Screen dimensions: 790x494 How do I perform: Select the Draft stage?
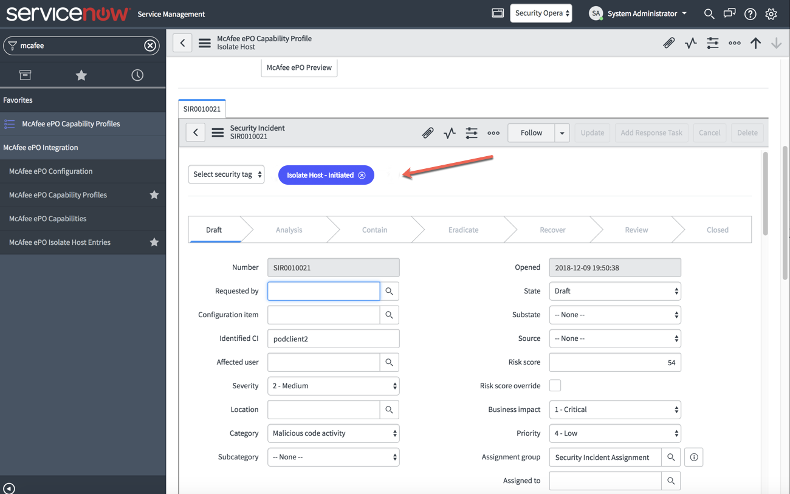pyautogui.click(x=214, y=230)
